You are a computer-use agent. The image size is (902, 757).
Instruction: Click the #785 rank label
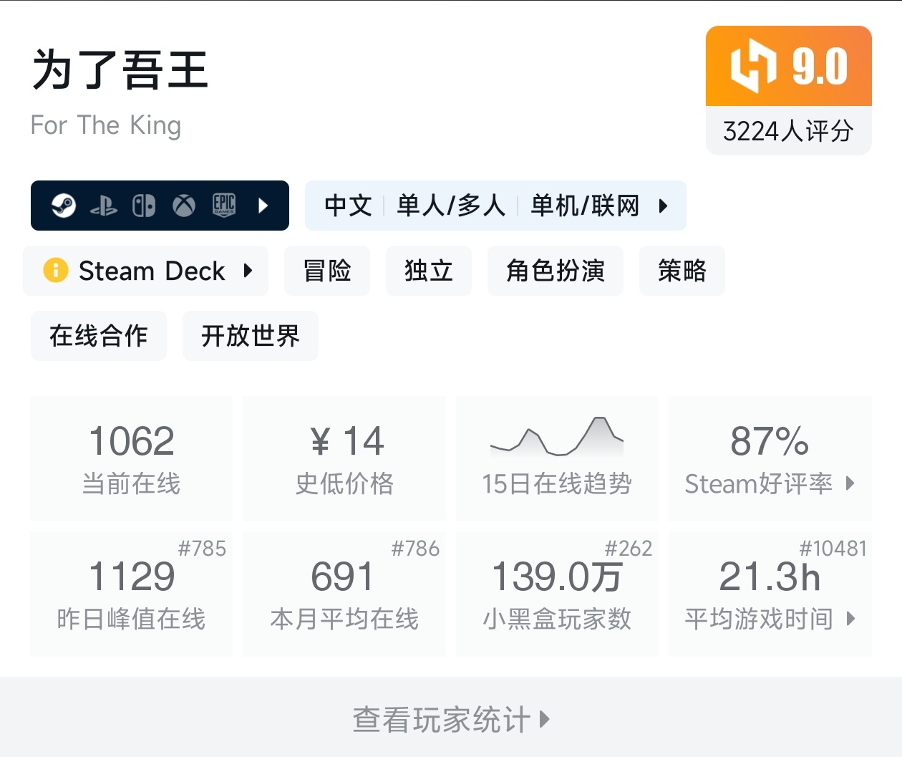(202, 549)
